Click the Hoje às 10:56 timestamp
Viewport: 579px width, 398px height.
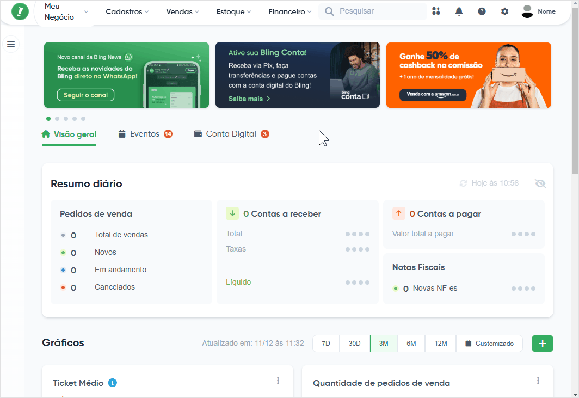point(495,183)
